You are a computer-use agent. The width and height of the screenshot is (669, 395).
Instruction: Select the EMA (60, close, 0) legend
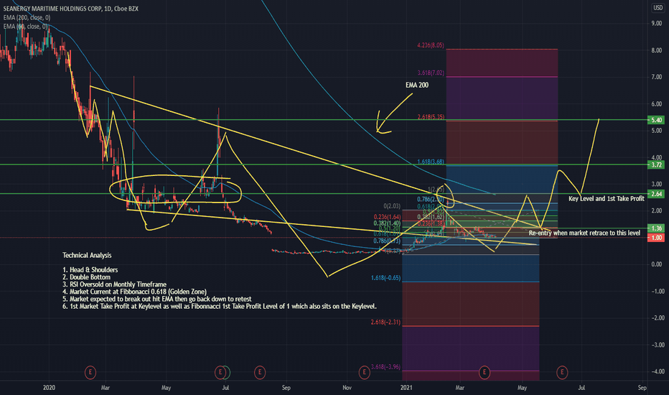(25, 27)
